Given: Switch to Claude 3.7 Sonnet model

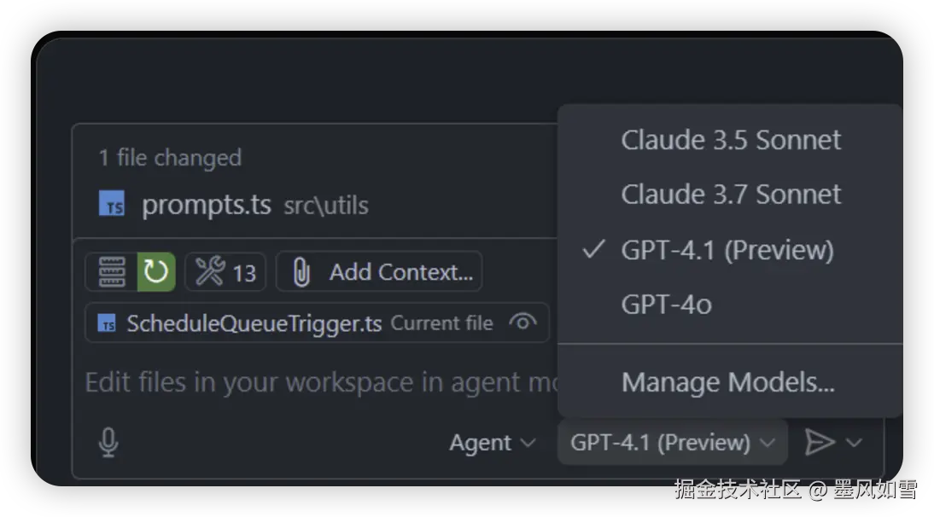Looking at the screenshot, I should coord(731,195).
